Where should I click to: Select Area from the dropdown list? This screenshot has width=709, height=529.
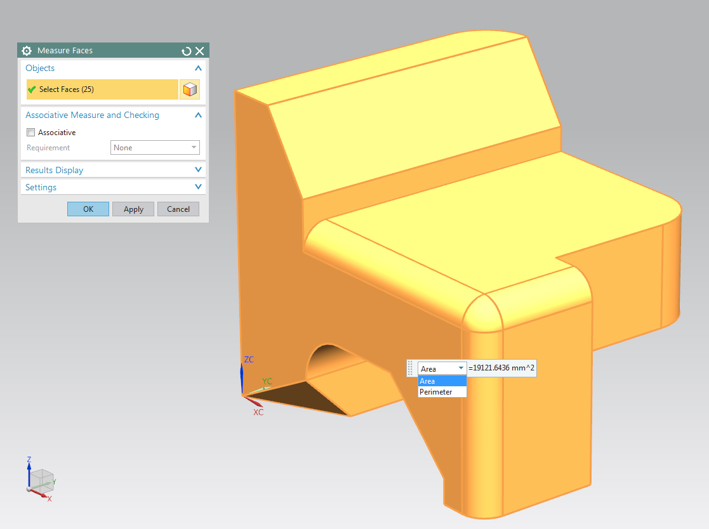point(442,381)
